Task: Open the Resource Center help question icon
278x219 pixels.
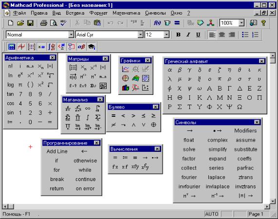Action: [263, 23]
